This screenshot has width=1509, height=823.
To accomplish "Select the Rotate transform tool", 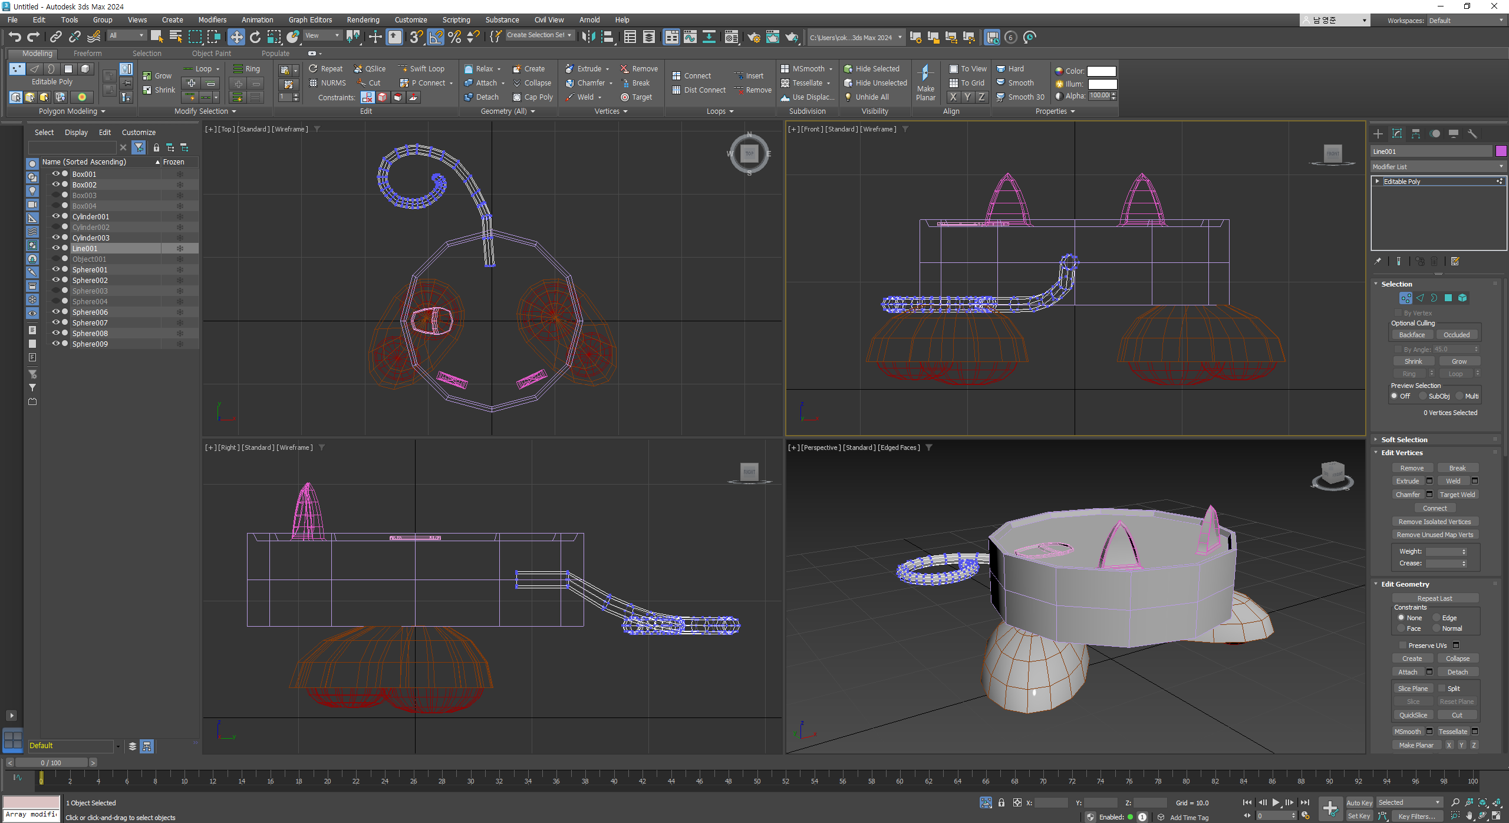I will 255,37.
